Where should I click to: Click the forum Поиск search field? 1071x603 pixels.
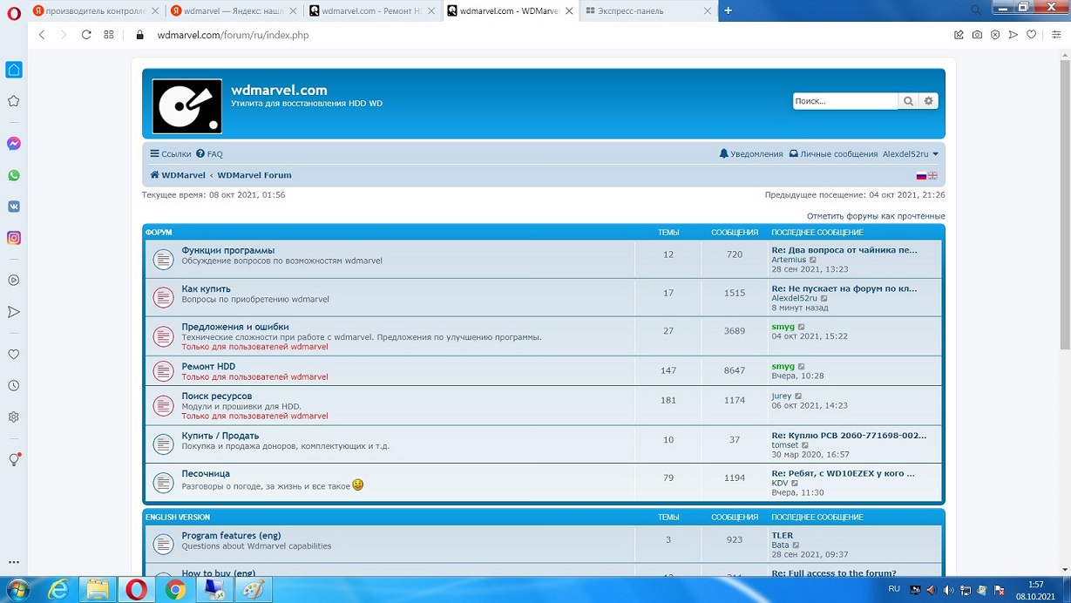pos(845,101)
